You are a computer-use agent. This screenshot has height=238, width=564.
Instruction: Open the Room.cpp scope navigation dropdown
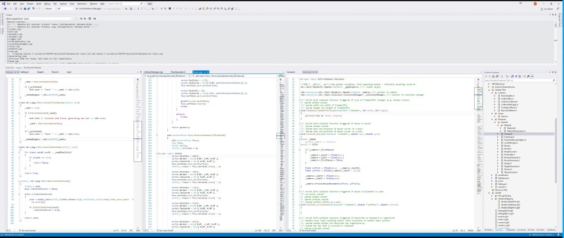click(x=166, y=76)
